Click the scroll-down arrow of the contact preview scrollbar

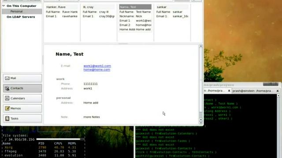[201, 123]
